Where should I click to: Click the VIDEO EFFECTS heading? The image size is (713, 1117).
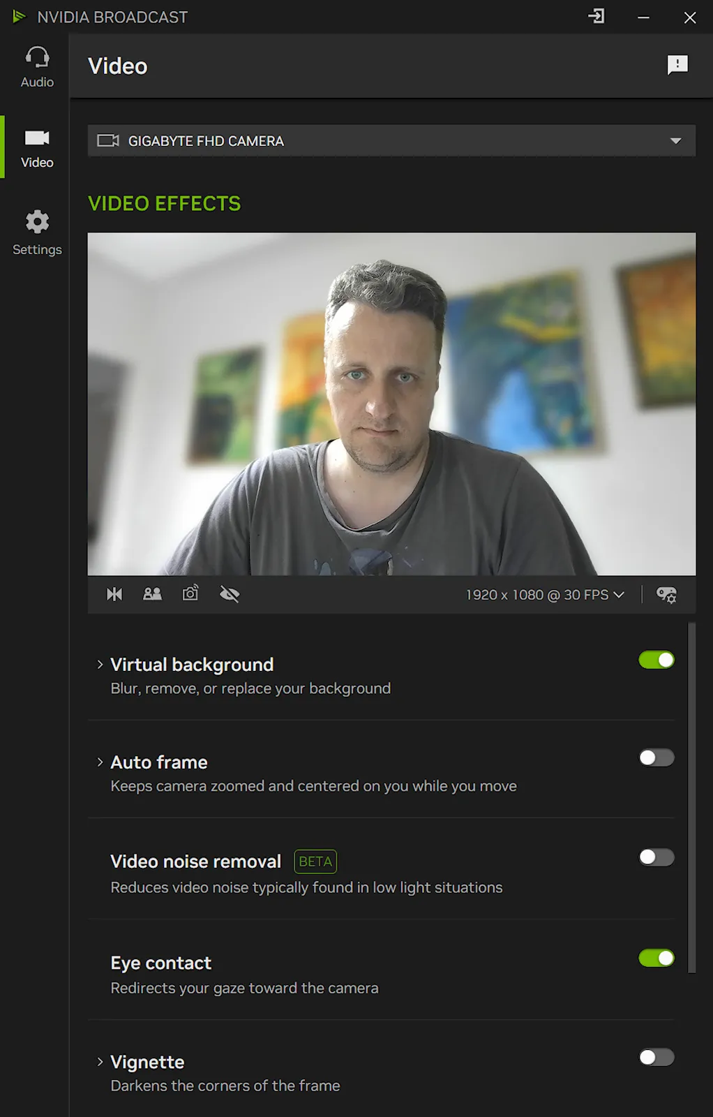(164, 203)
